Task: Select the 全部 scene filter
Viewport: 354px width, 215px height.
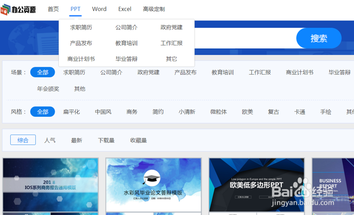Action: click(x=42, y=72)
